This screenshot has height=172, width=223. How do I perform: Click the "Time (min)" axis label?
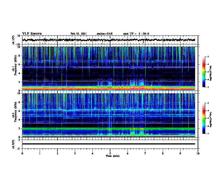tap(113, 156)
